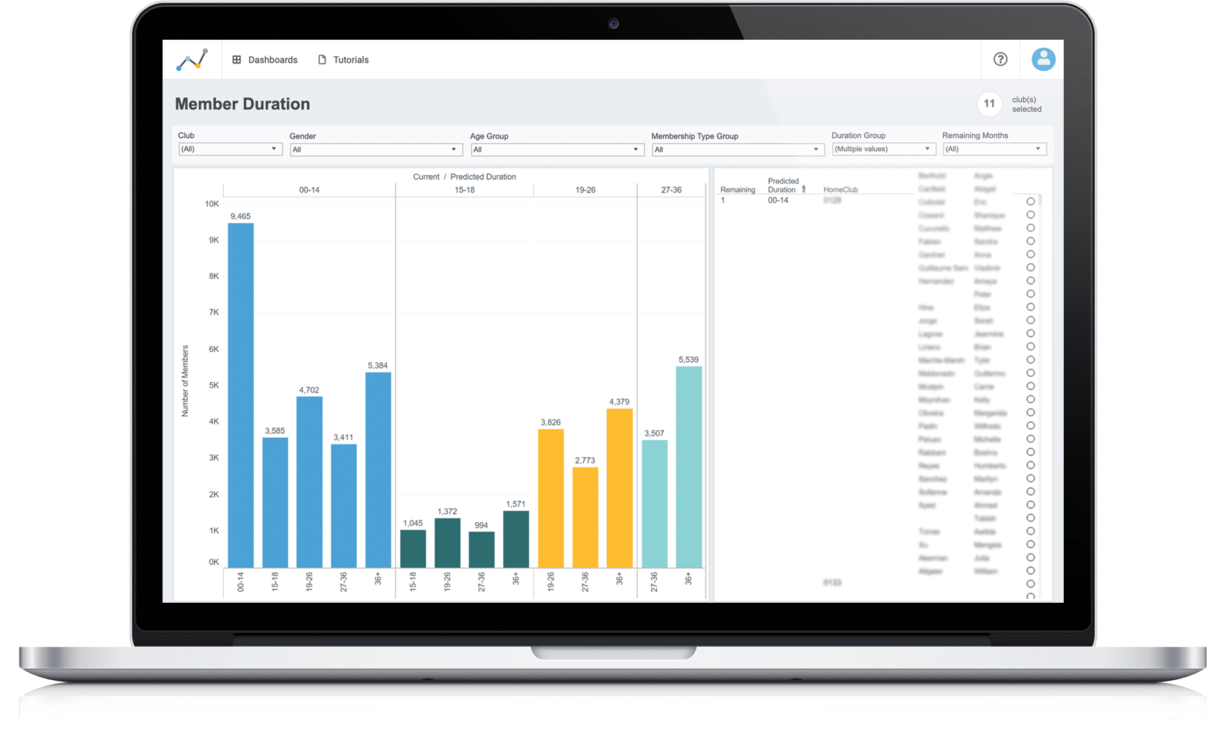
Task: Select radio button for Reyes Humberto
Action: 1030,465
